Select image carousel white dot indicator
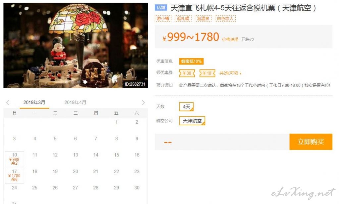Screen dimensions: 339x204 (x=85, y=82)
